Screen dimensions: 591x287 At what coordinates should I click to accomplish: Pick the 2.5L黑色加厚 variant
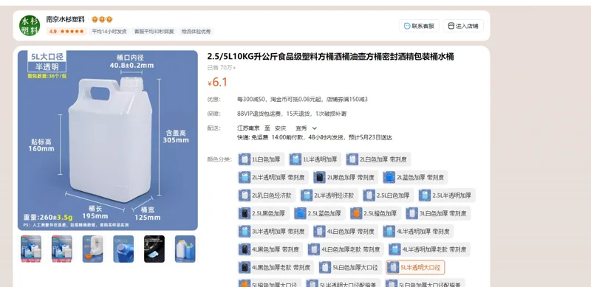coord(264,213)
